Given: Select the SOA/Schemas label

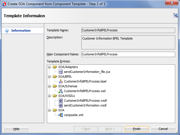Looking at the screenshot, I should [68, 86].
